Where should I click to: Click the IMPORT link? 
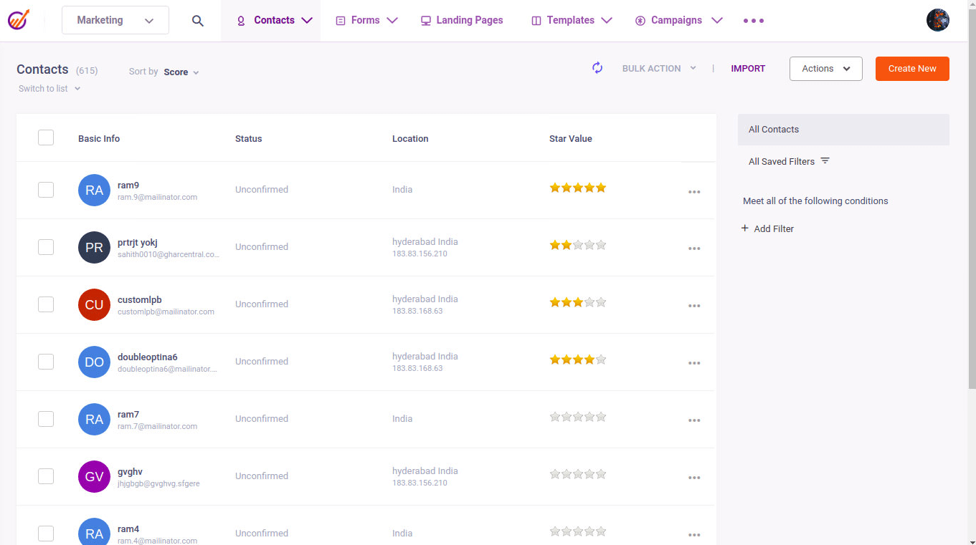coord(748,69)
